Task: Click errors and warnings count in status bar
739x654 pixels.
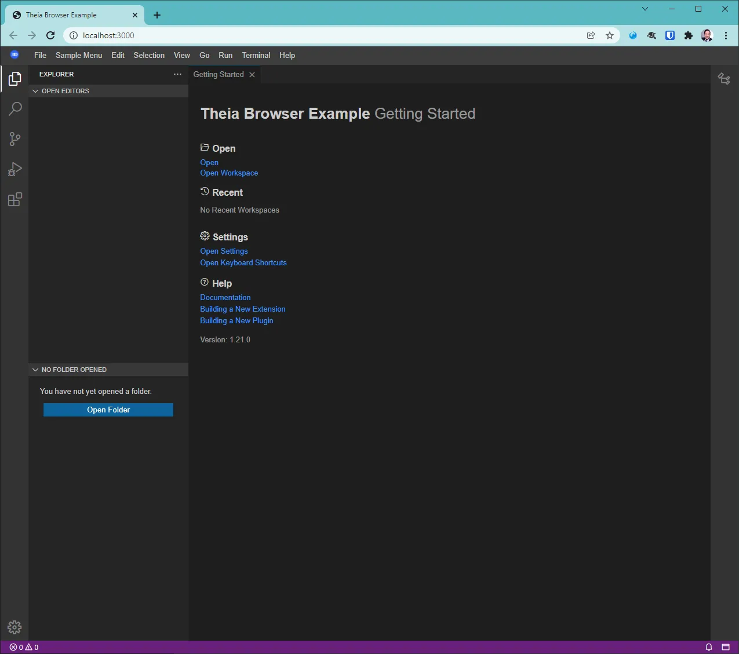Action: (x=24, y=647)
